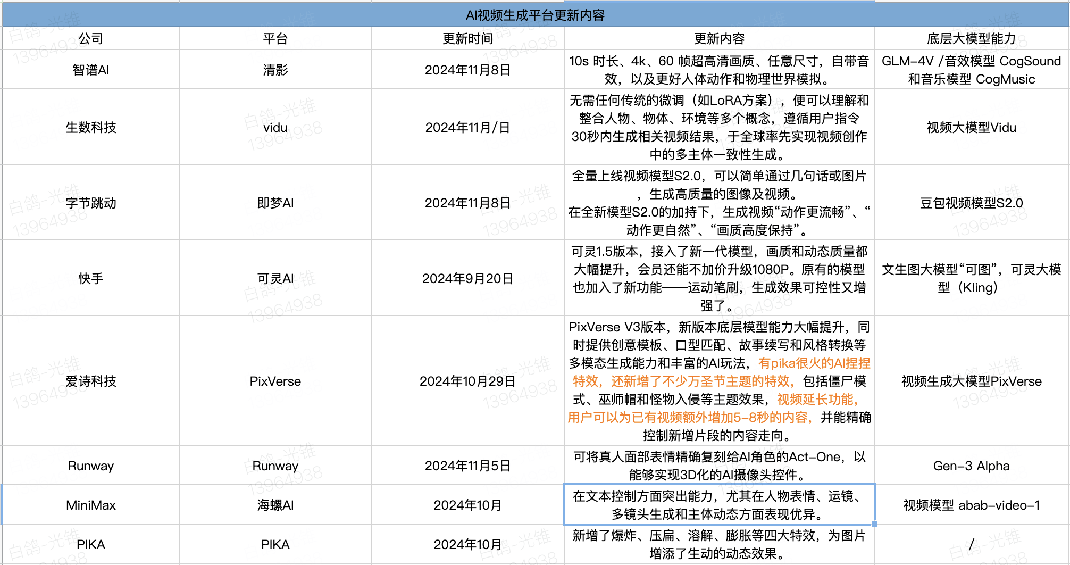Click the platform cell 'PIKA'
This screenshot has height=565, width=1070.
(275, 544)
